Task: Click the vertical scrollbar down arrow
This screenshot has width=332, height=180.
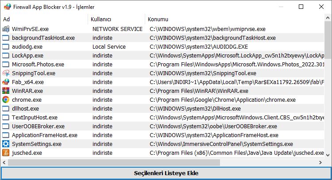Action: click(x=328, y=155)
